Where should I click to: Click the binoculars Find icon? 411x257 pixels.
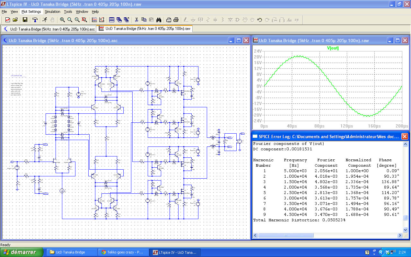coord(159,20)
